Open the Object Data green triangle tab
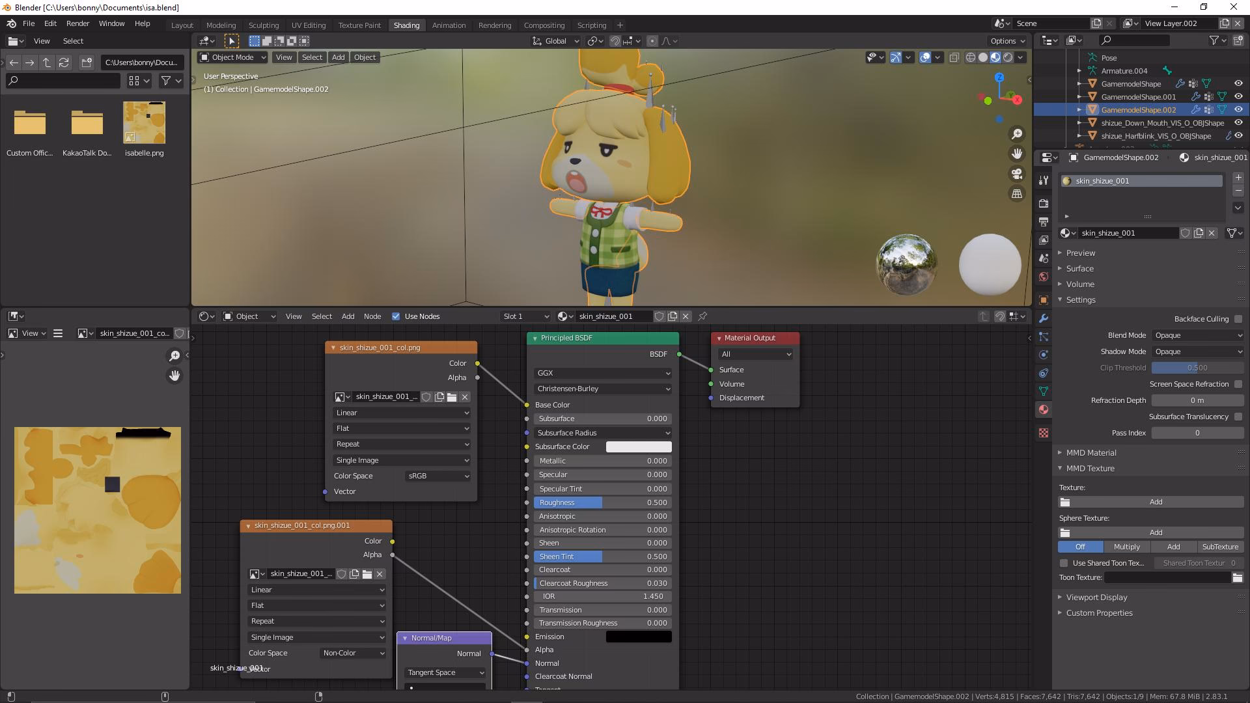This screenshot has height=703, width=1250. [1043, 391]
